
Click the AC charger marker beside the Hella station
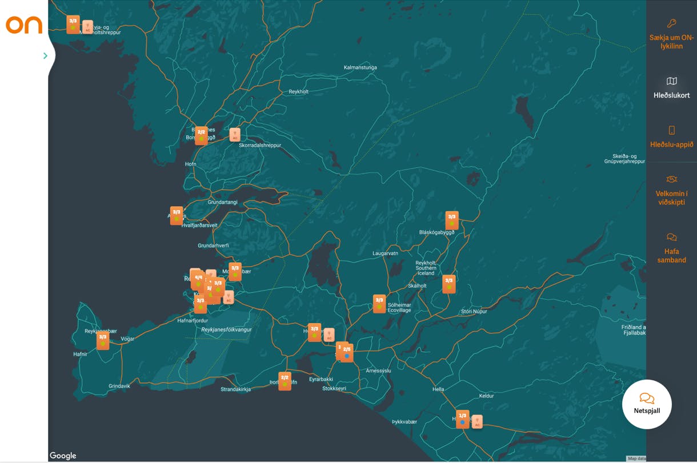pyautogui.click(x=477, y=421)
